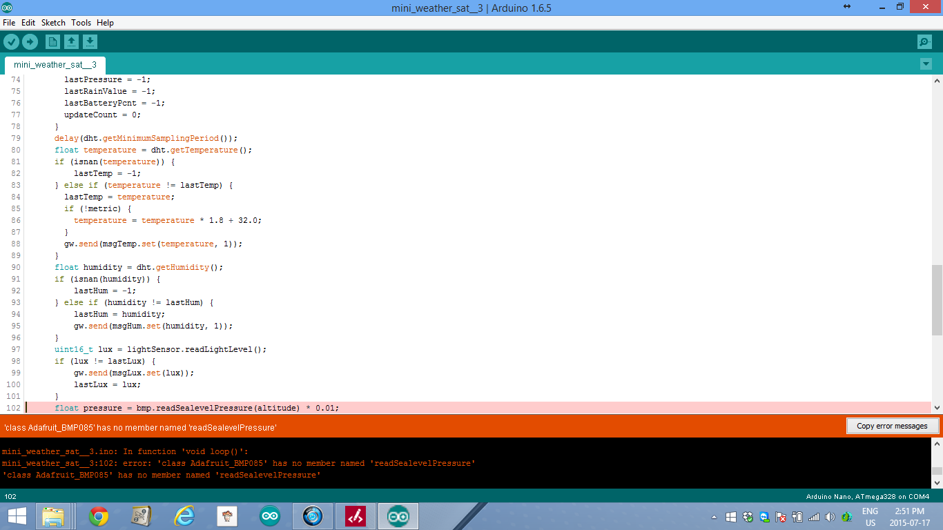Click the tan map-style taskbar icon
Viewport: 943px width, 530px height.
coord(142,516)
